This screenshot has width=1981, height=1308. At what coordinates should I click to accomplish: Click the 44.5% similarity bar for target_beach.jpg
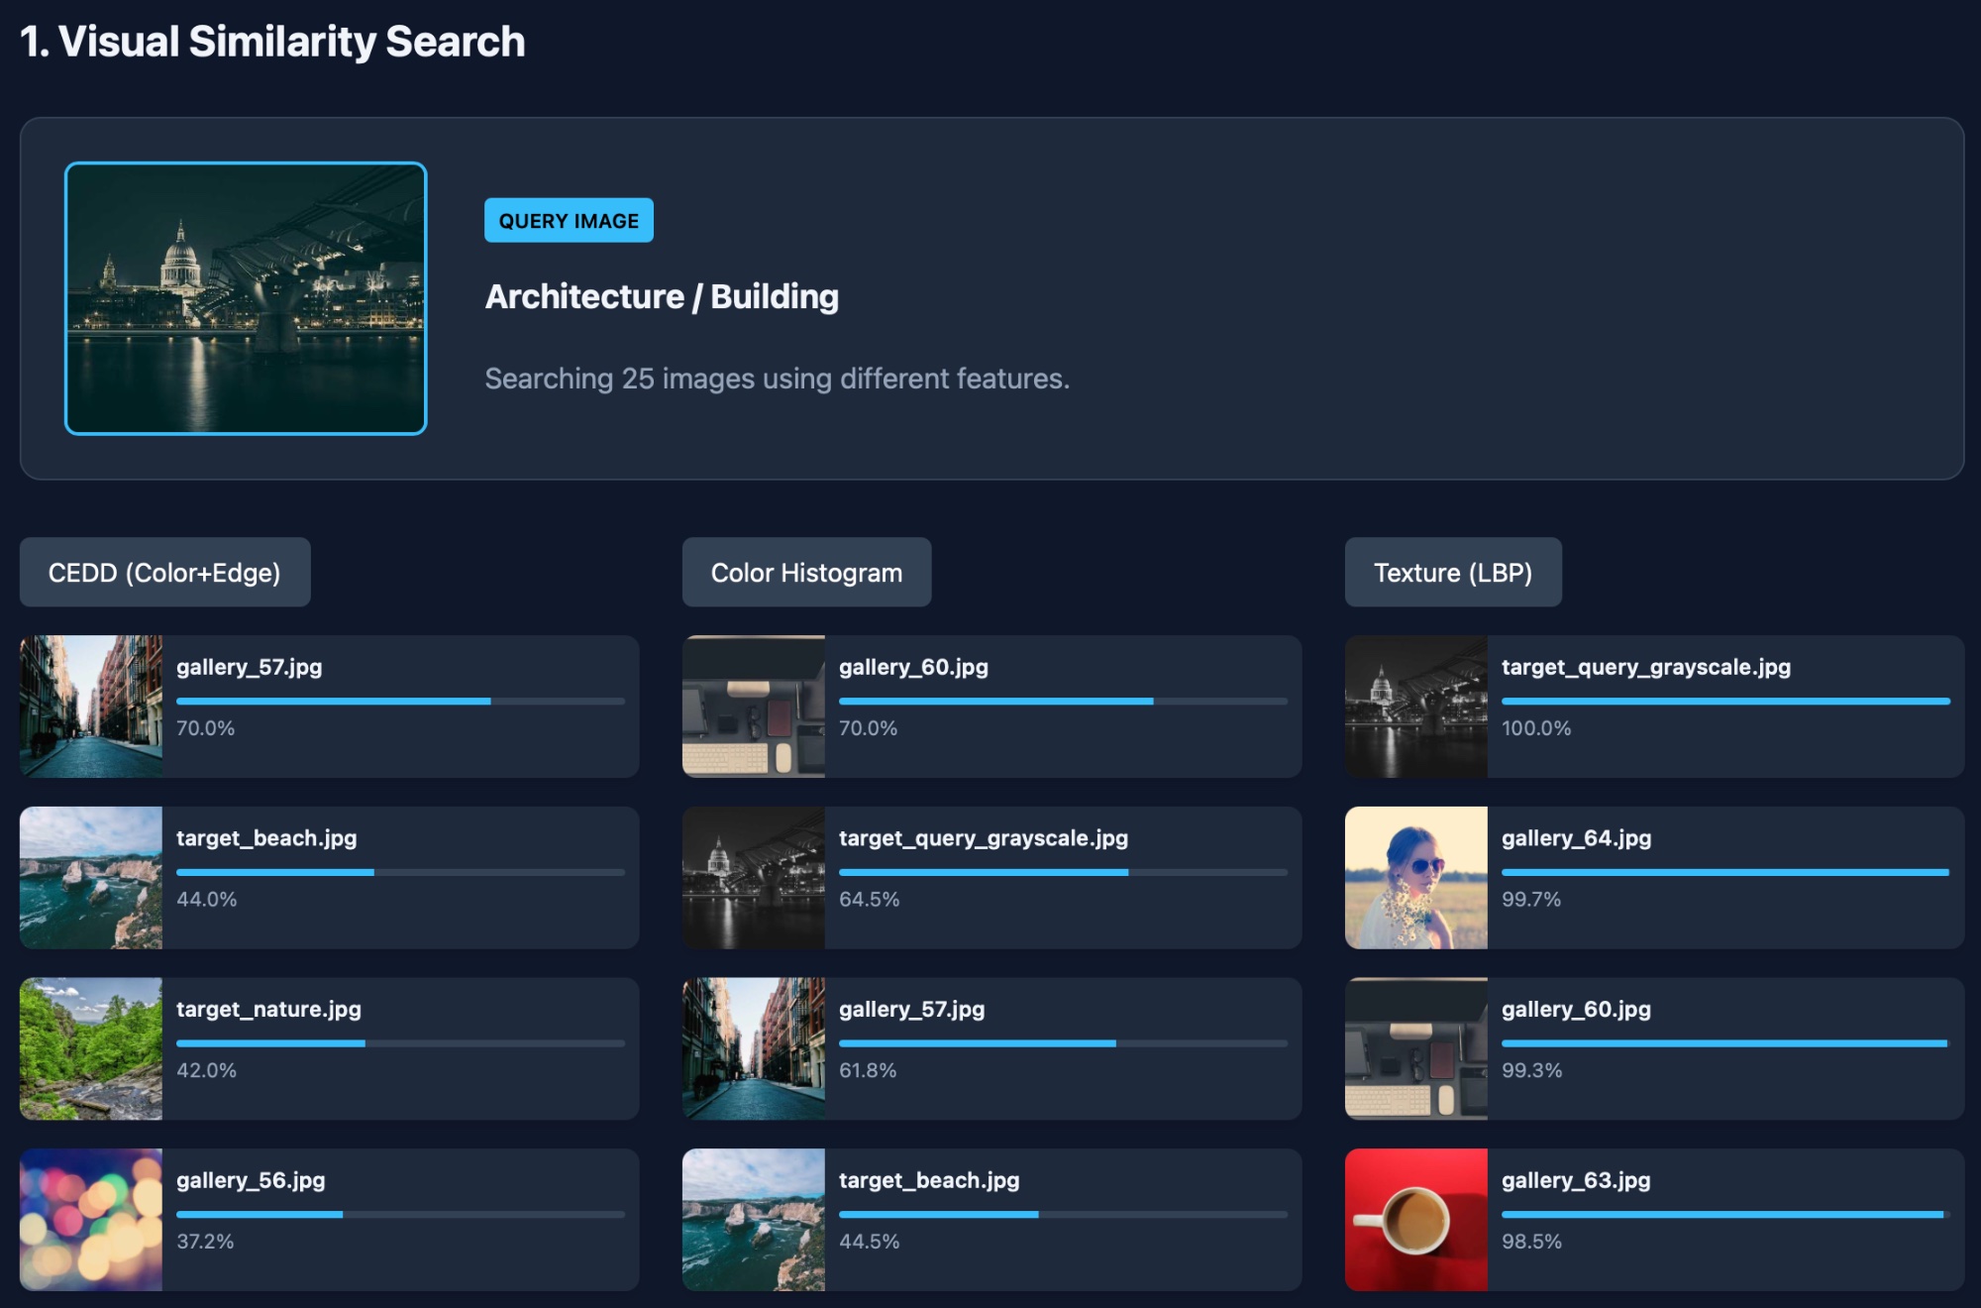point(1063,1215)
